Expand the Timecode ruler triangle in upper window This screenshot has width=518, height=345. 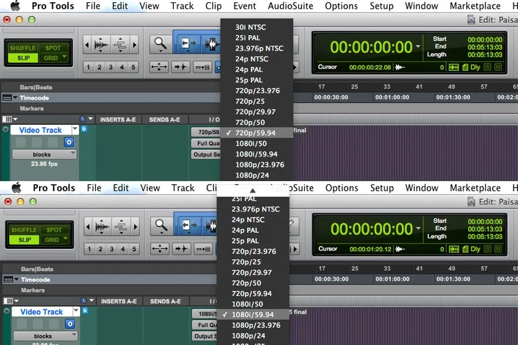point(15,98)
